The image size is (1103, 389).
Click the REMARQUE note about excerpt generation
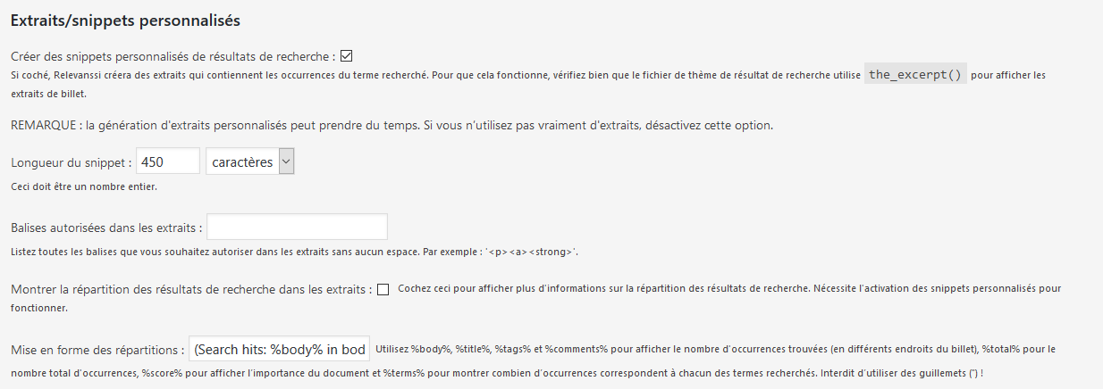pyautogui.click(x=392, y=125)
